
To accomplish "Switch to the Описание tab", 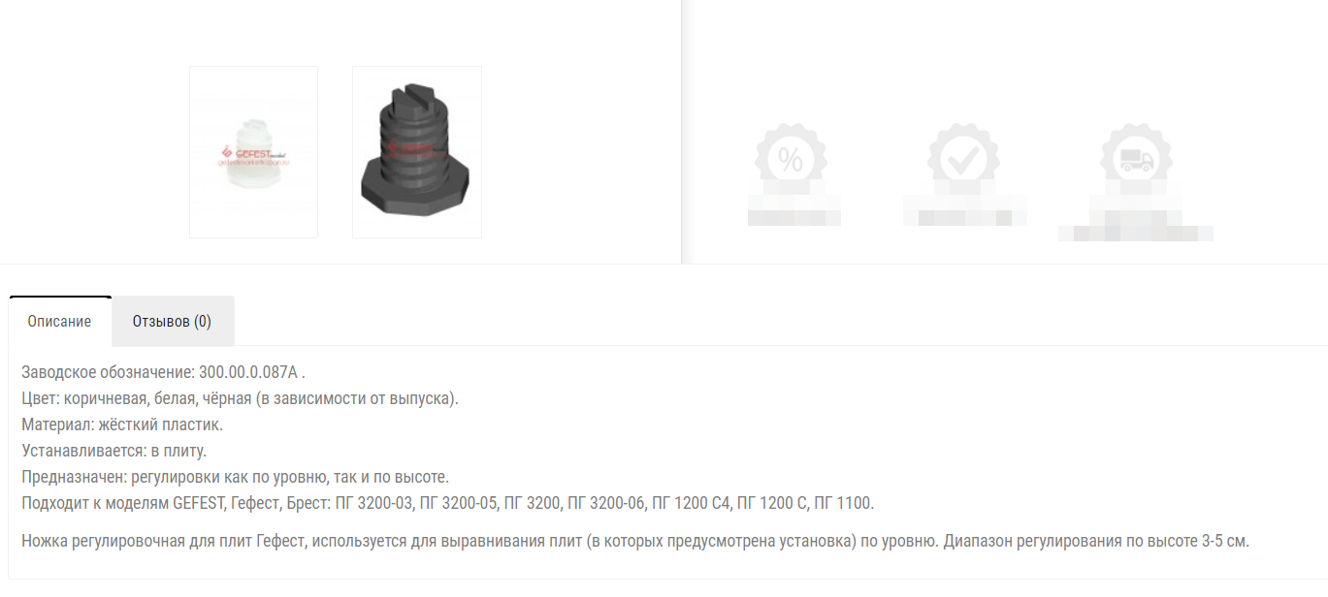I will tap(60, 322).
